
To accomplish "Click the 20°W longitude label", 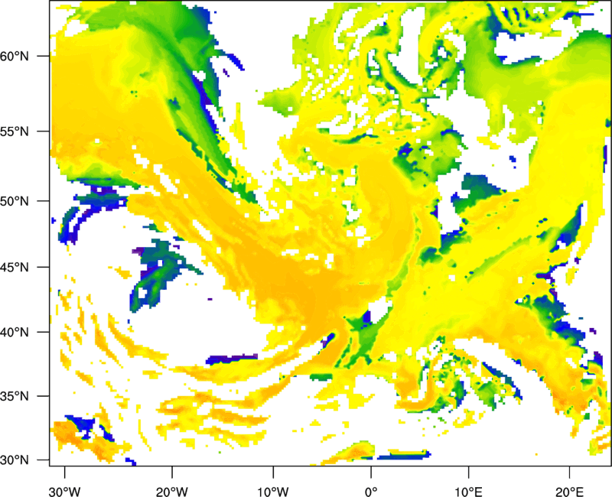I will (172, 492).
